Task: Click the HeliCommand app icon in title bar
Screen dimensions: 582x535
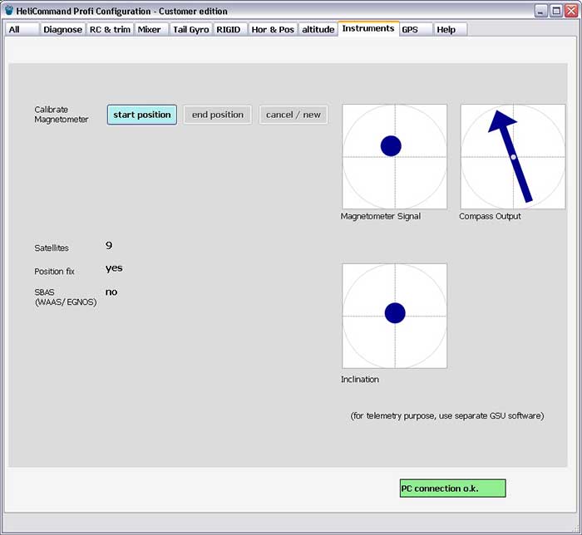Action: pos(9,10)
